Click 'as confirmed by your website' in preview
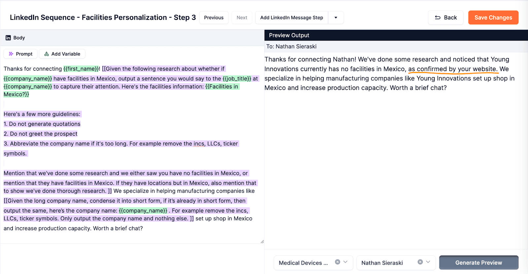Viewport: 528px width, 274px height. (453, 69)
